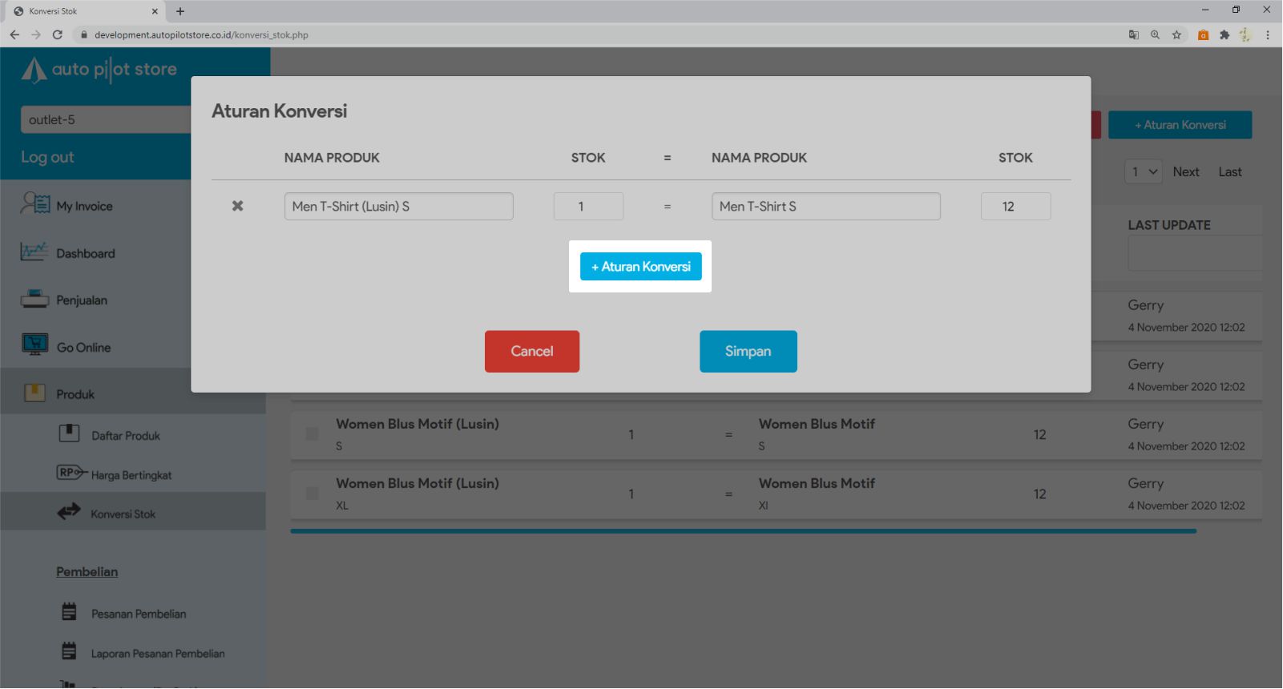The height and width of the screenshot is (689, 1283).
Task: Tick checkbox for Women Blus Motif (Lusin) XL
Action: 312,494
